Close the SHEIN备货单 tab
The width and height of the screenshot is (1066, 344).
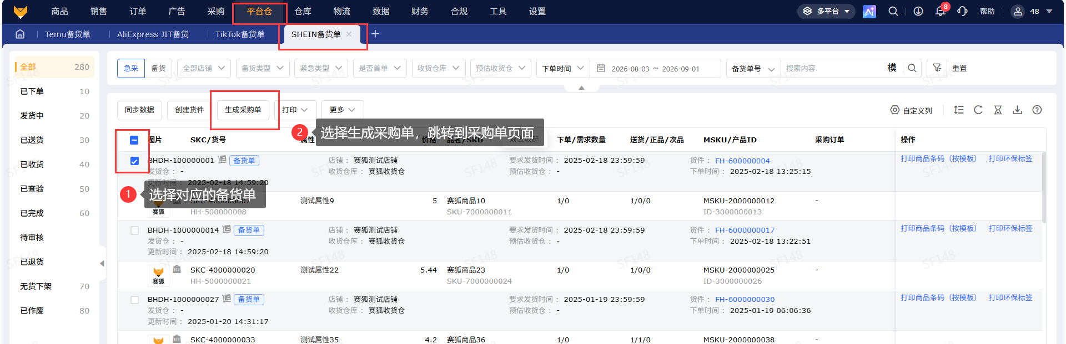[349, 34]
